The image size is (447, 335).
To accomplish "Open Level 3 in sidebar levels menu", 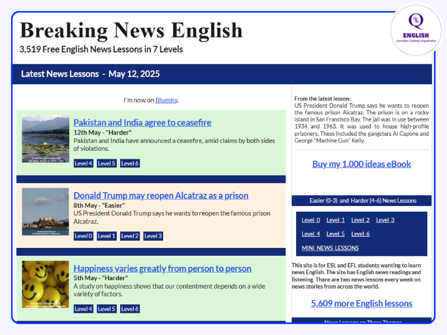I will tap(385, 220).
